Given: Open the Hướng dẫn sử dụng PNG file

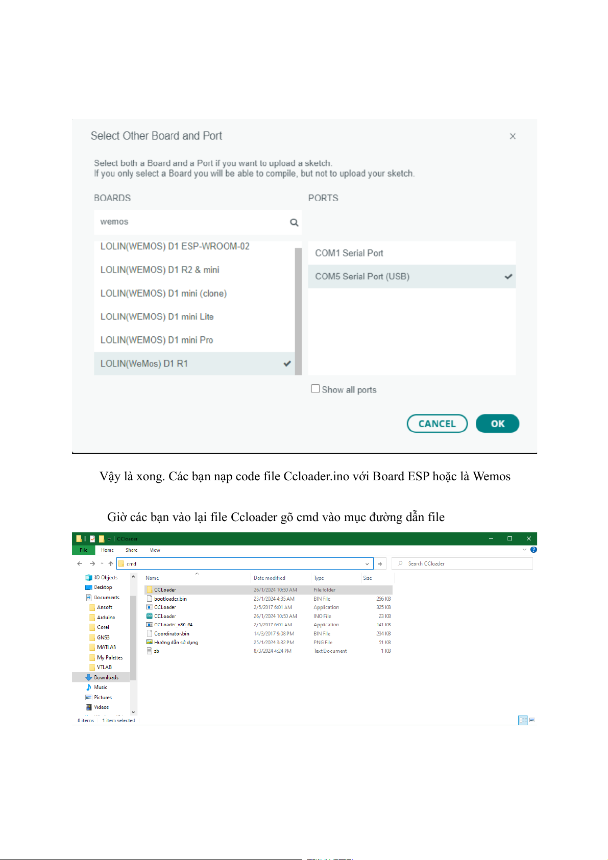Looking at the screenshot, I should (176, 642).
